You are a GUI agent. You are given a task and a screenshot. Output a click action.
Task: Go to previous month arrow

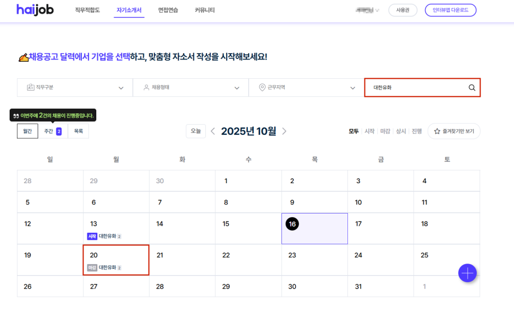213,131
